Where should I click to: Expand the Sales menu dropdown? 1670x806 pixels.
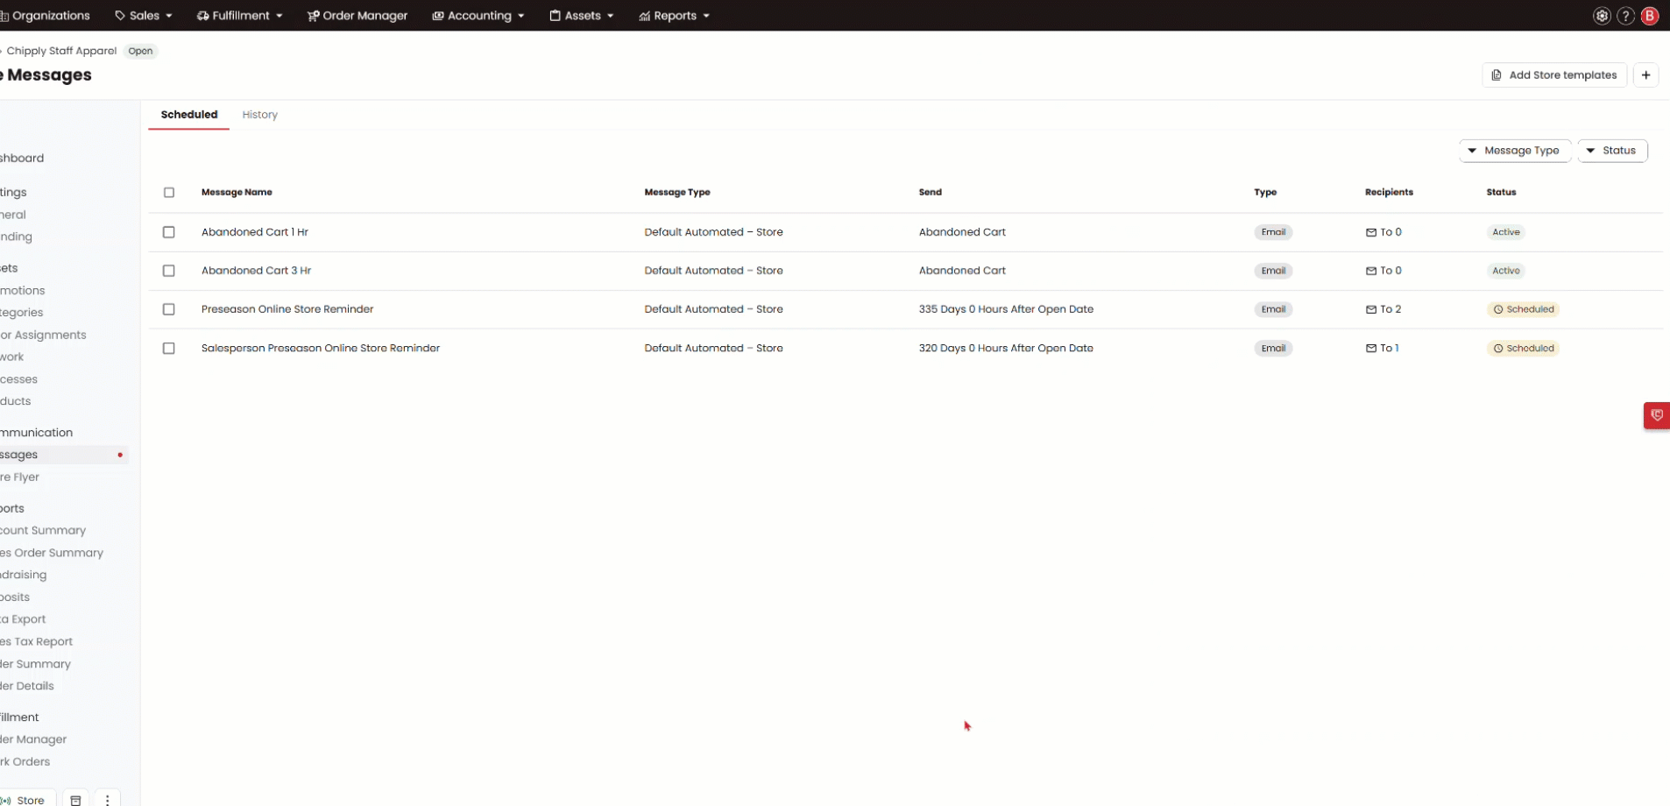[x=144, y=16]
